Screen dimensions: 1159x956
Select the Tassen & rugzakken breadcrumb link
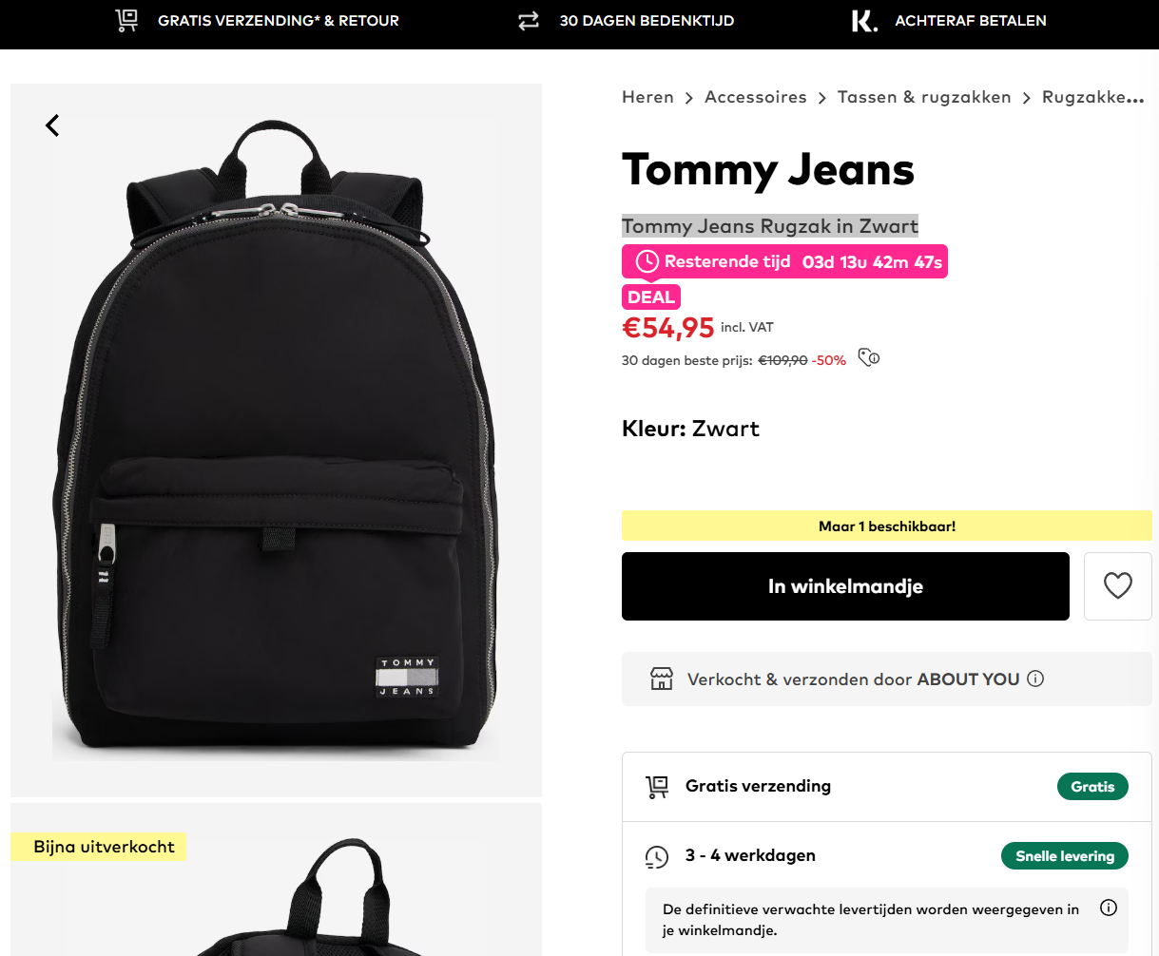(x=923, y=96)
